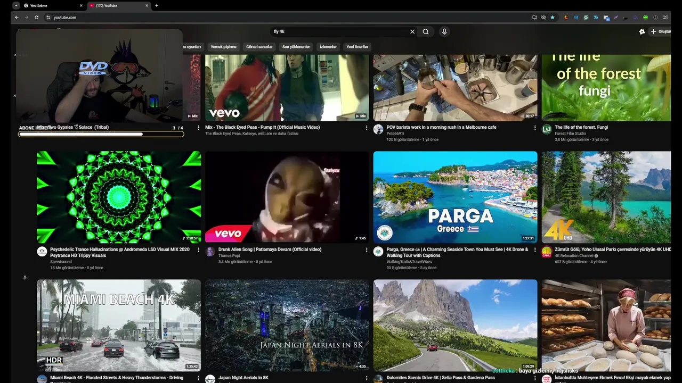Image resolution: width=682 pixels, height=383 pixels.
Task: Click the install/cast screen icon in address bar
Action: 534,17
